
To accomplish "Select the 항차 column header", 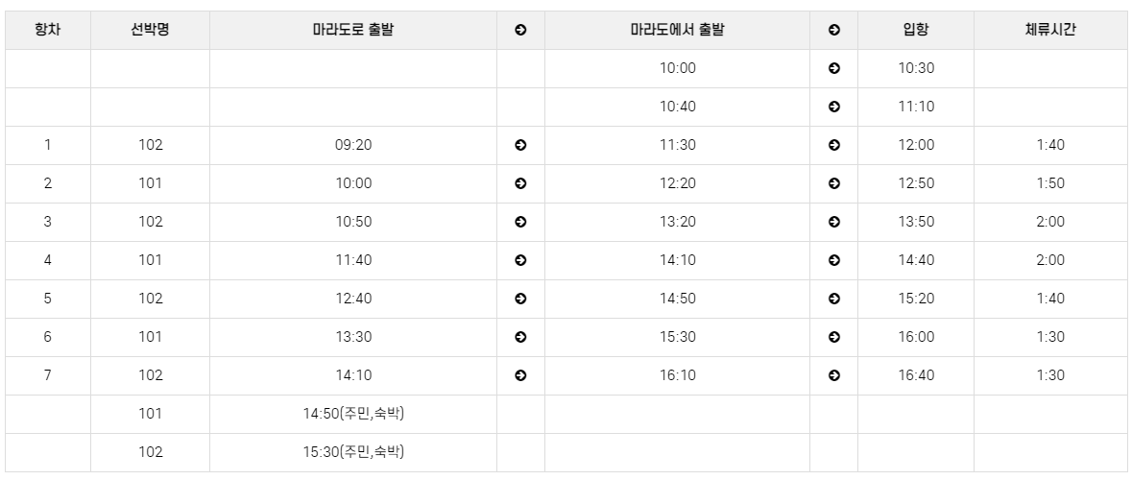I will (x=48, y=31).
